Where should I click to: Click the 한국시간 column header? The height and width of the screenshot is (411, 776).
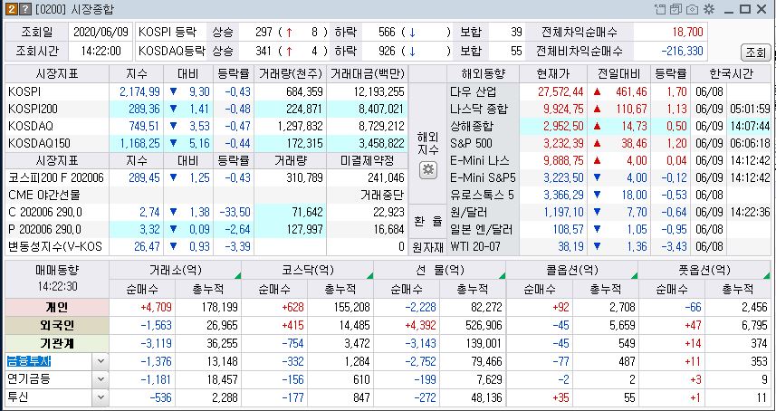click(x=731, y=74)
